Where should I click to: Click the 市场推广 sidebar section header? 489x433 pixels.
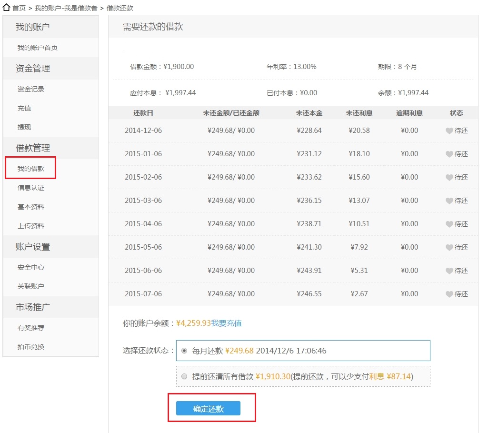pos(33,307)
